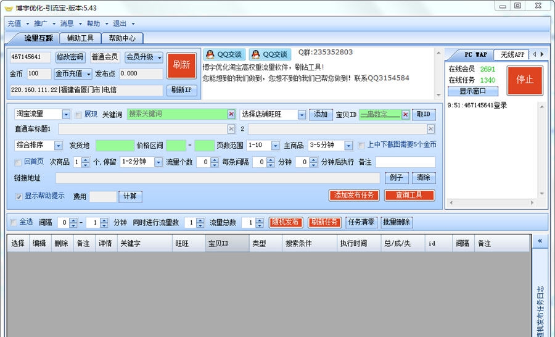Expand the 综合排序 sorting dropdown
The height and width of the screenshot is (337, 555).
coord(59,146)
